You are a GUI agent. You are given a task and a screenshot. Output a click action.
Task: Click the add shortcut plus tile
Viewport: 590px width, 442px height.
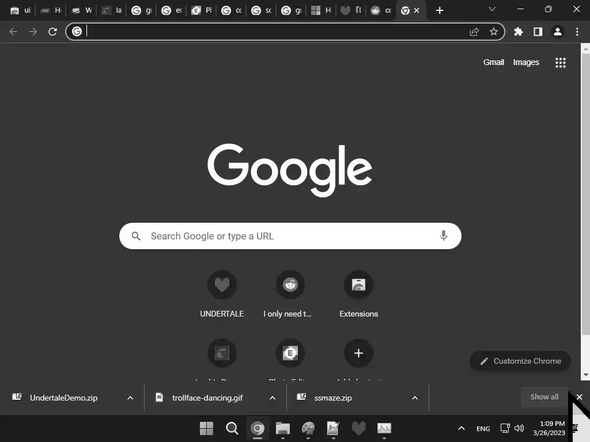pyautogui.click(x=358, y=353)
